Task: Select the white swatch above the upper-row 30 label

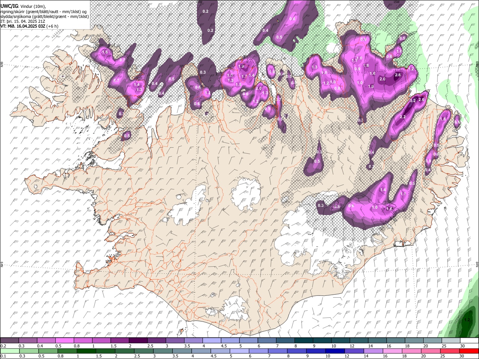Action: pyautogui.click(x=469, y=341)
